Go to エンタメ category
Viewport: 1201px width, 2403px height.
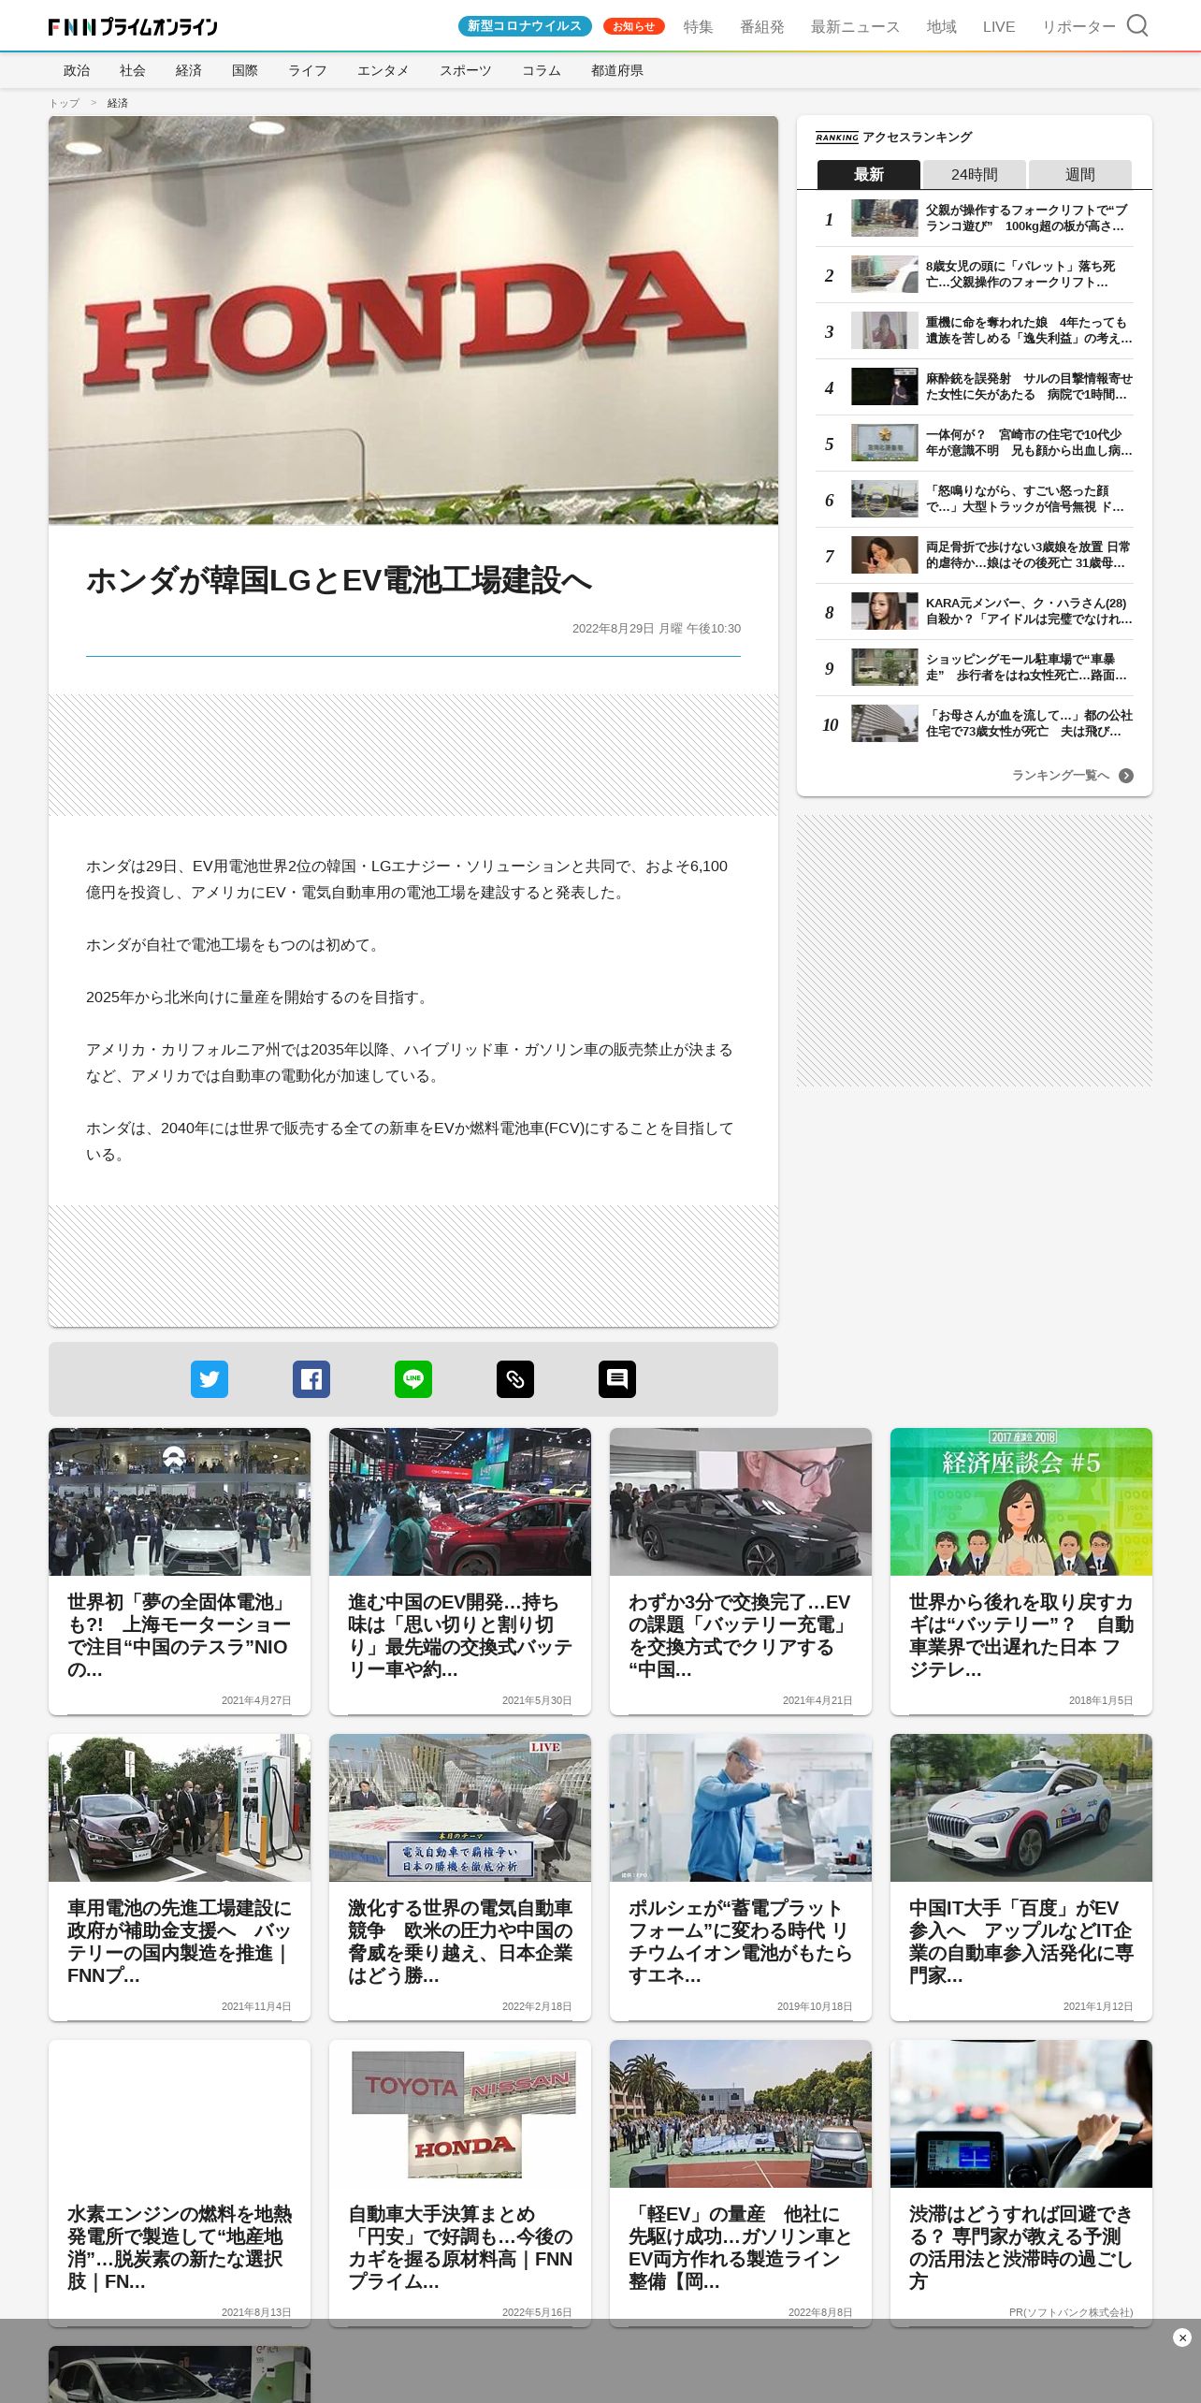click(383, 70)
